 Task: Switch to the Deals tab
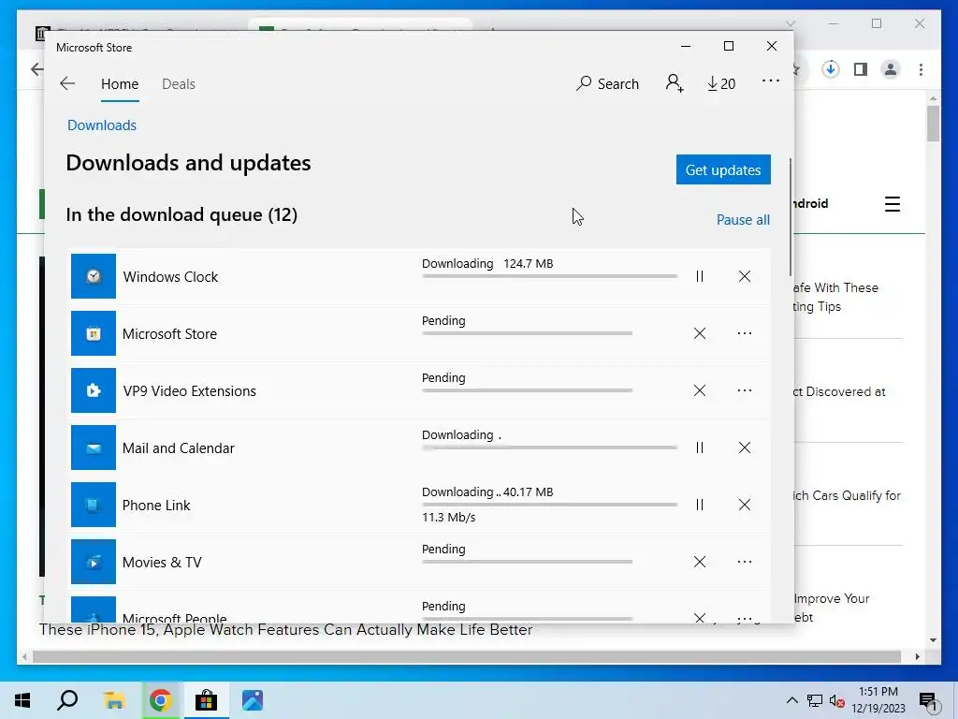coord(179,83)
